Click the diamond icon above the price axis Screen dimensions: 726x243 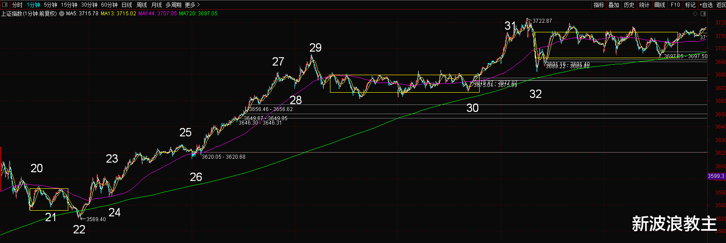(695, 14)
